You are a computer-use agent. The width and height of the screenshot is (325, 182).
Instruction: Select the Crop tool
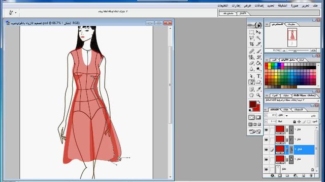(251, 44)
